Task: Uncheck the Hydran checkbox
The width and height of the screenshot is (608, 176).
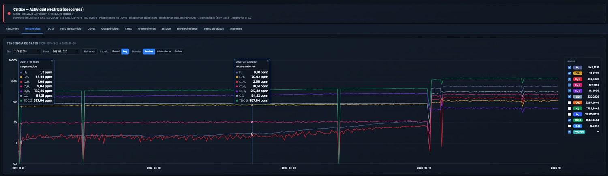Action: tap(569, 132)
